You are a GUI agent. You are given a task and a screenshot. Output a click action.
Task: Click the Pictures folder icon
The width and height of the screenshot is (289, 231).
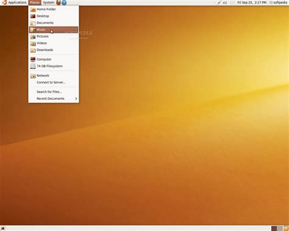pyautogui.click(x=33, y=37)
